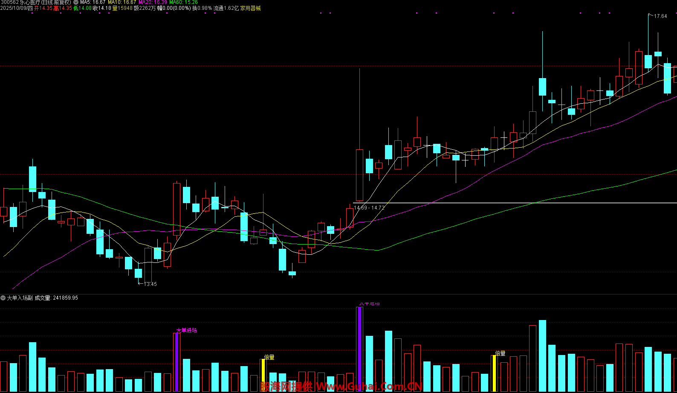
Task: Expand the main chart indicator dropdown arrow
Action: 76,2
